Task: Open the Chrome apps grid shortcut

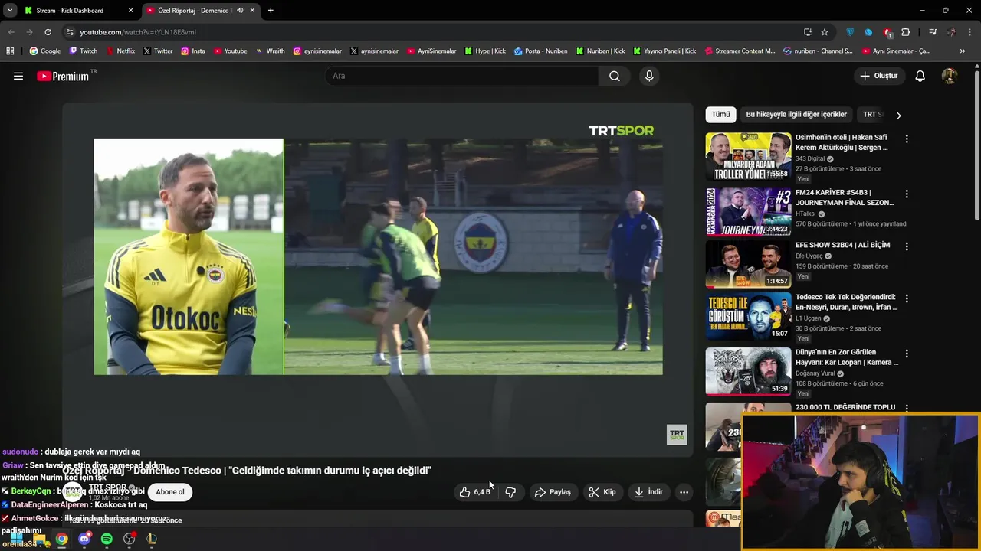Action: pos(10,51)
